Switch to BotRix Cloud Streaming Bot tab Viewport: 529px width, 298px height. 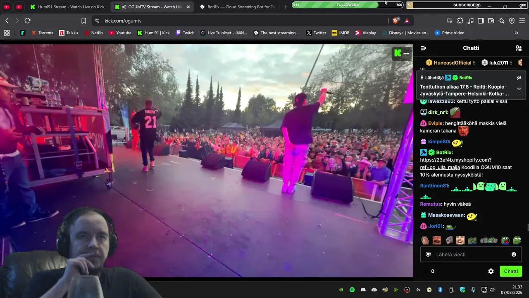[x=237, y=7]
